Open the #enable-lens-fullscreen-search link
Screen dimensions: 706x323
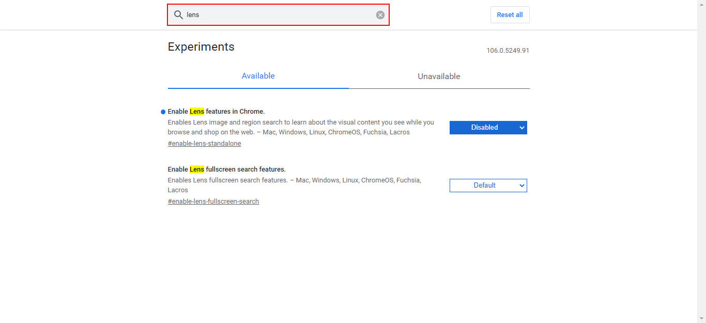pyautogui.click(x=213, y=202)
